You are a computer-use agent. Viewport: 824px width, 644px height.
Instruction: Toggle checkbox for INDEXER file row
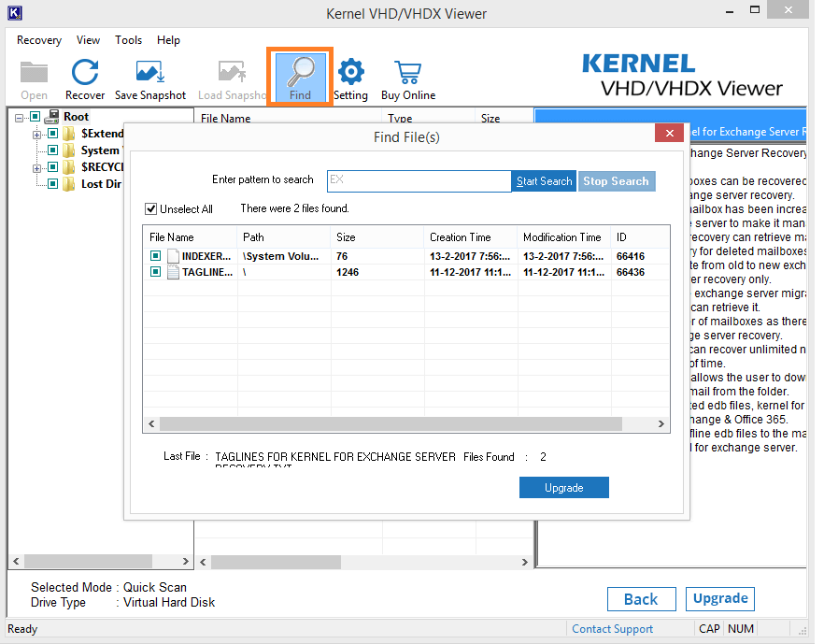point(155,255)
